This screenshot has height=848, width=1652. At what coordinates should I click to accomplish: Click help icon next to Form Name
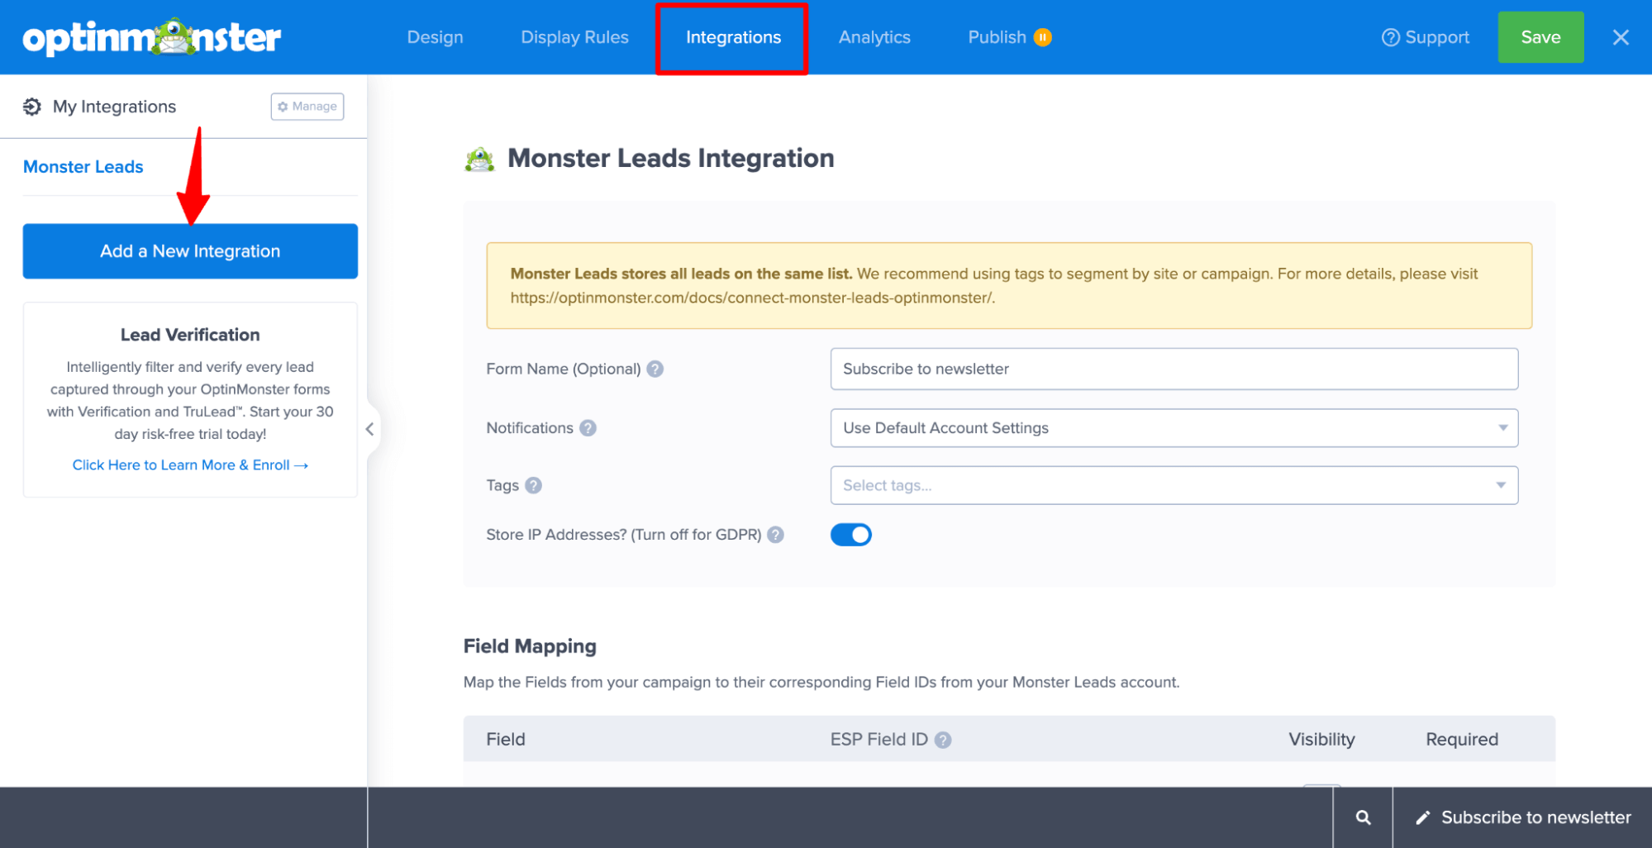[655, 369]
